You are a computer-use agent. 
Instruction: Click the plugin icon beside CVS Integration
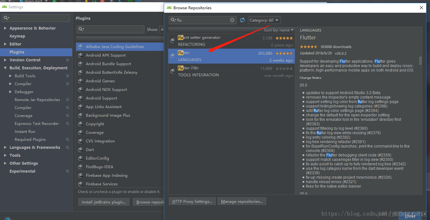point(81,141)
